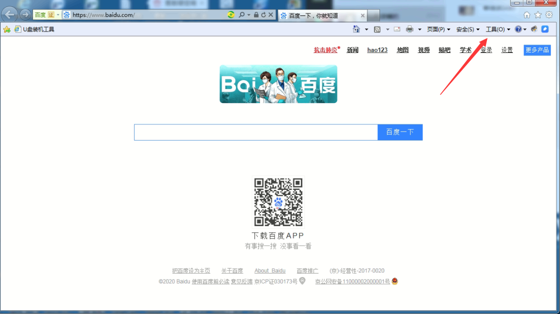Viewport: 560px width, 314px height.
Task: Open Favorites with the star icon at top-right
Action: pos(538,14)
